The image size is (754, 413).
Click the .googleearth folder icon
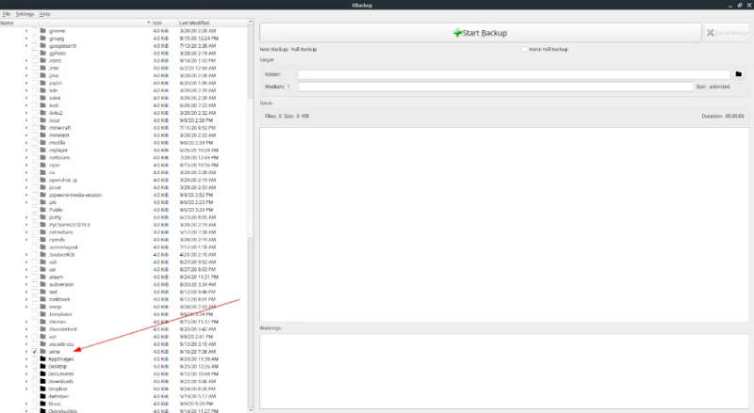coord(42,45)
